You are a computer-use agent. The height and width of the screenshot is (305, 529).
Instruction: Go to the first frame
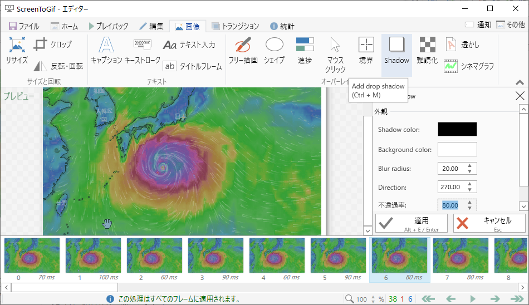click(x=428, y=299)
